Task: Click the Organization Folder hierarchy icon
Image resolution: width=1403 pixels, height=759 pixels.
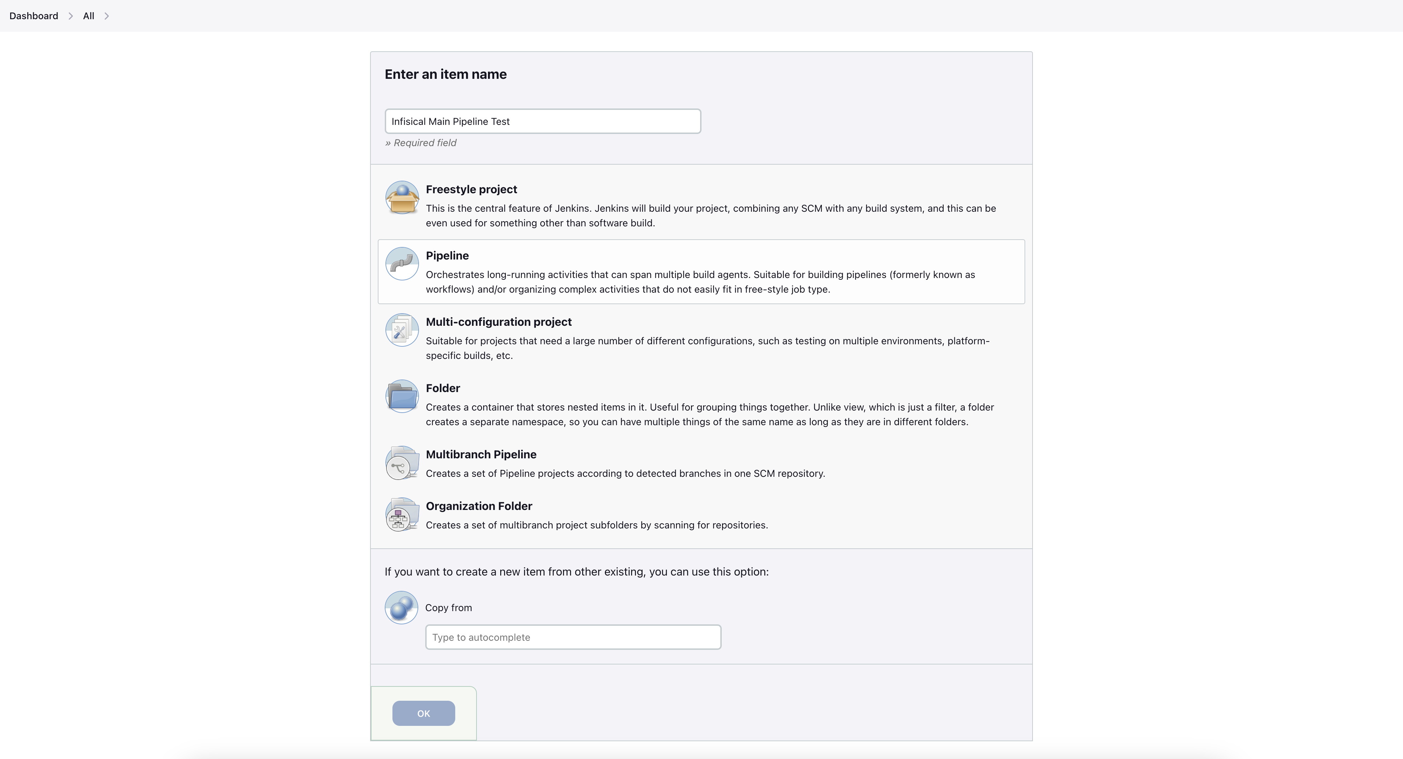Action: [402, 514]
